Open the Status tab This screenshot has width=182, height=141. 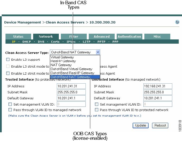point(18,36)
